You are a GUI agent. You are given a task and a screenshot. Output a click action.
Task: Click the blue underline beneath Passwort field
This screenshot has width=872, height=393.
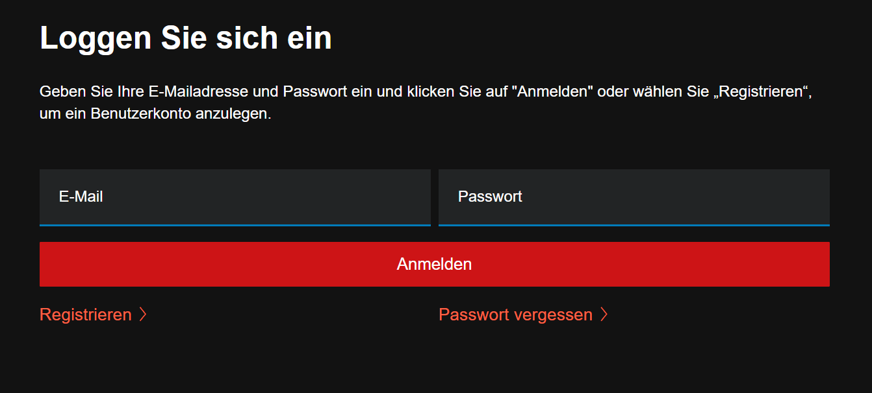[634, 225]
